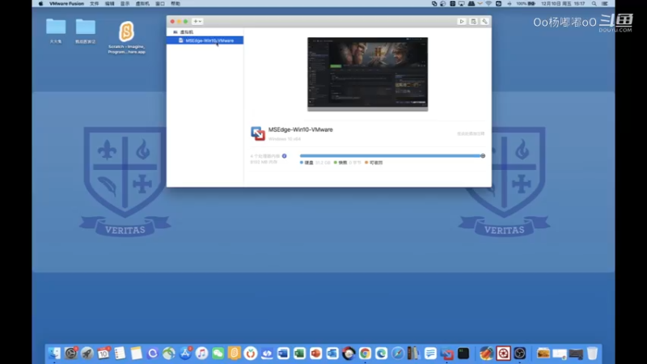This screenshot has height=364, width=647.
Task: Start the virtual machine with the play button
Action: coord(462,22)
